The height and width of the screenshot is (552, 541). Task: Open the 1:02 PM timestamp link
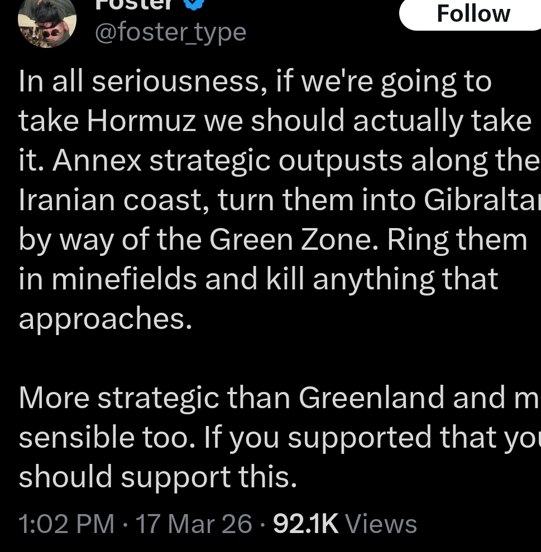click(x=66, y=524)
